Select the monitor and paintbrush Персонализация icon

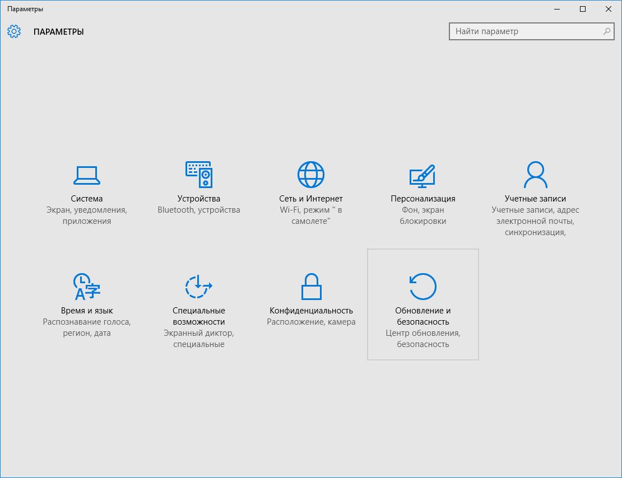pyautogui.click(x=423, y=175)
